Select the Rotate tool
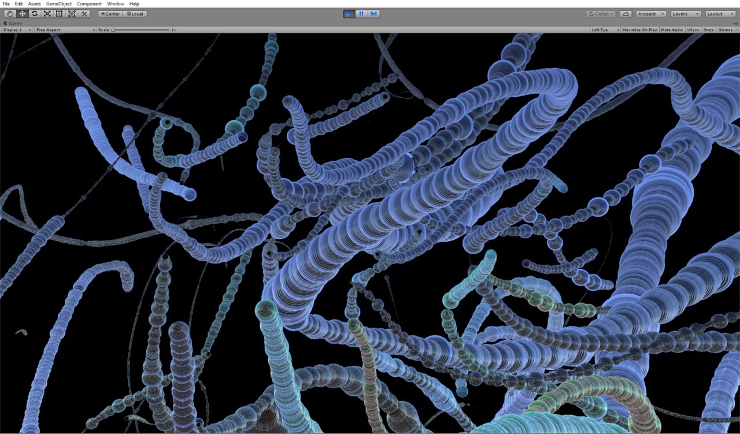The image size is (740, 434). [35, 14]
